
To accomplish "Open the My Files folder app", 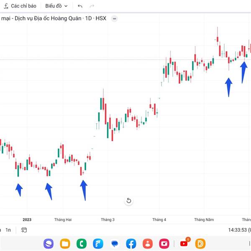I will click(65, 243).
